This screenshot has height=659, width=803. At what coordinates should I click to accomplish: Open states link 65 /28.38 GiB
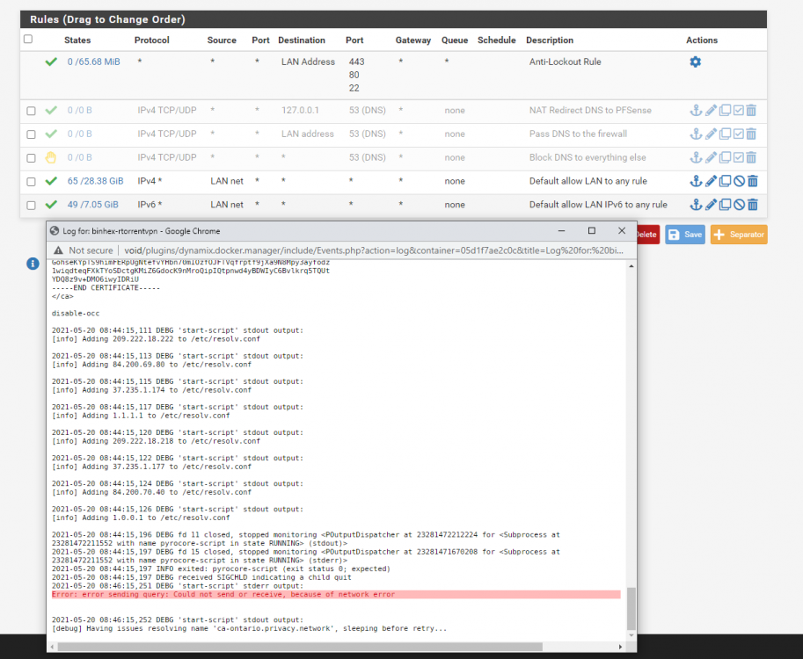(95, 181)
